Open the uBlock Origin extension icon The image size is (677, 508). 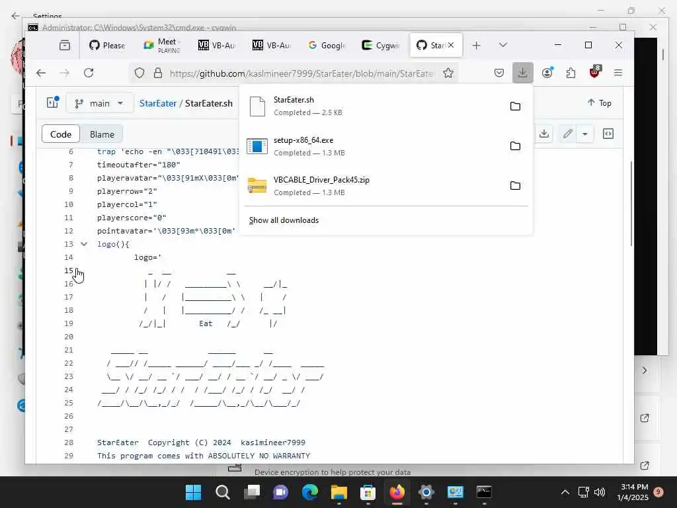coord(594,72)
